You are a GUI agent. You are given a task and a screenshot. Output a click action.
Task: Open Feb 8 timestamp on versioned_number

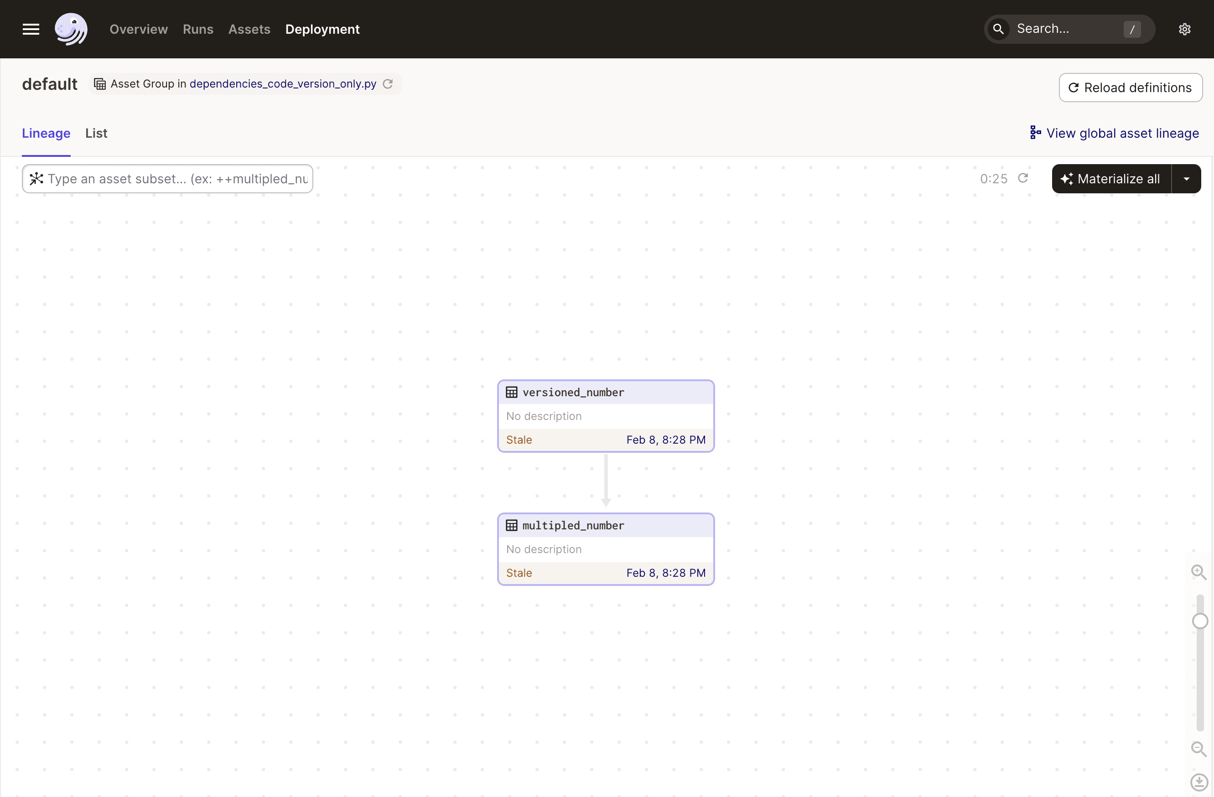666,440
